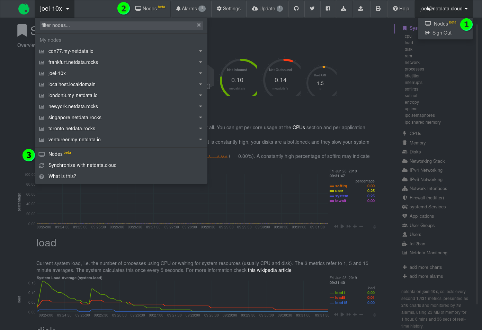Open the Settings menu

229,9
